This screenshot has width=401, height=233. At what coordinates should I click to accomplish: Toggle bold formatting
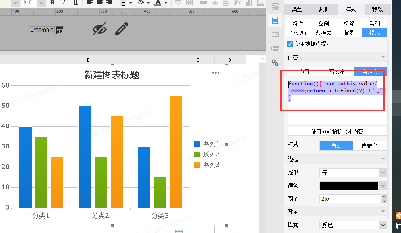(x=52, y=3)
